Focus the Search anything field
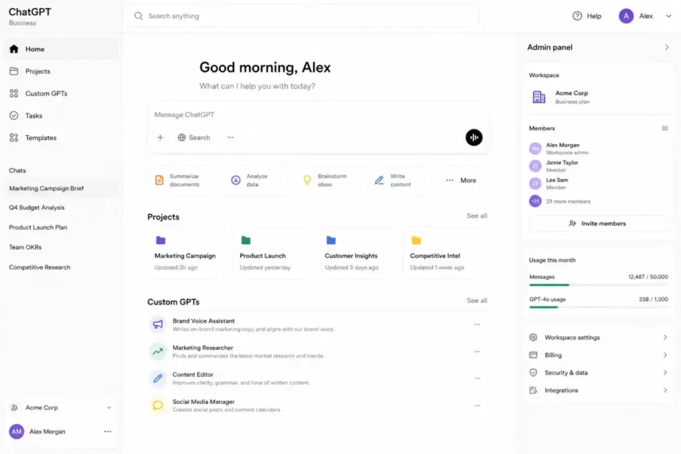 coord(303,16)
